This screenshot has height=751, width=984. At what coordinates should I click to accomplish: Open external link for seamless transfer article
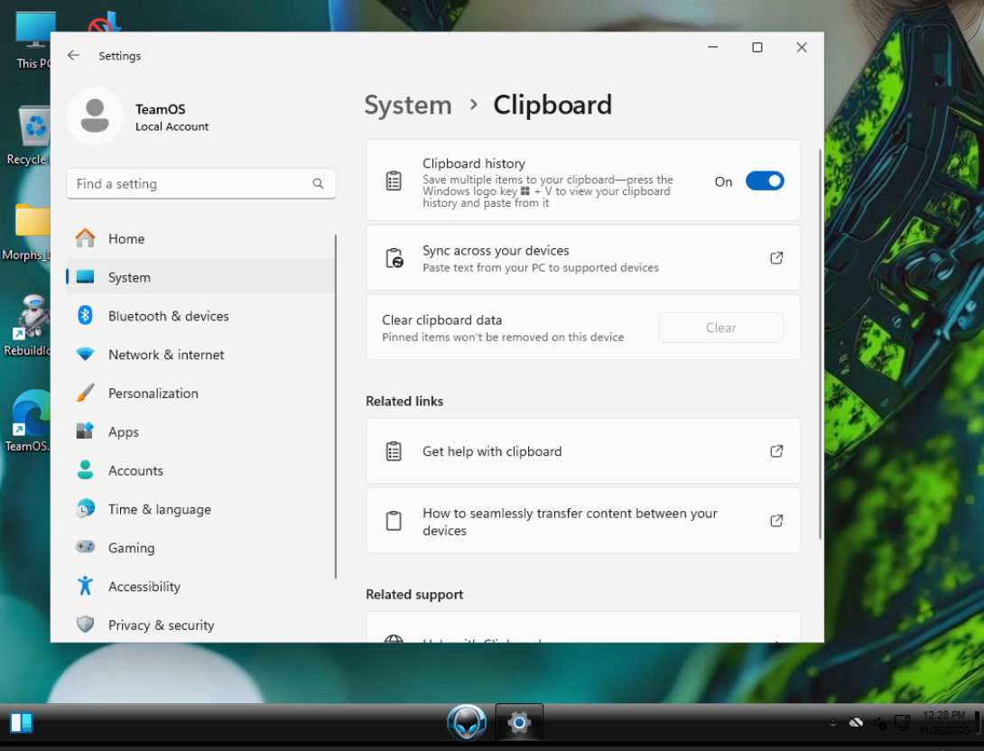click(776, 521)
